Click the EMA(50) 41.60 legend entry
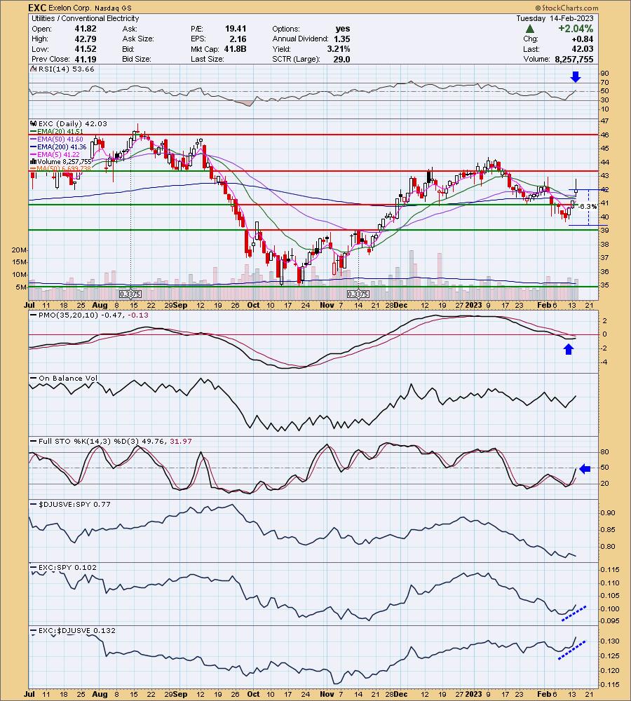Screen dimensions: 631x701 tap(60, 139)
